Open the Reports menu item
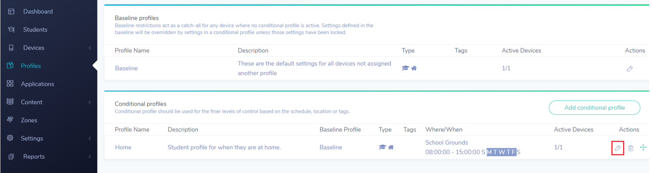This screenshot has height=173, width=652. tap(34, 157)
